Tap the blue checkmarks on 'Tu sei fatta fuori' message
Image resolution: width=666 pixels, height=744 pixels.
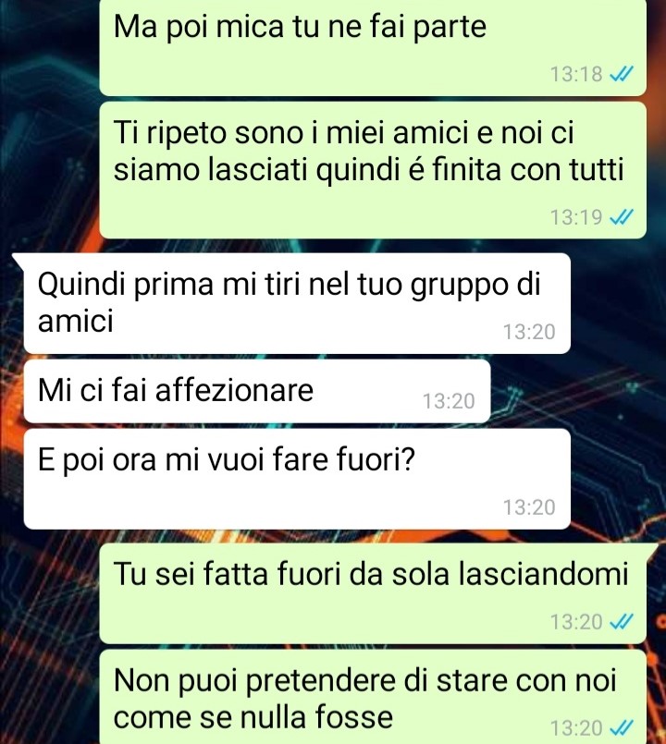pyautogui.click(x=622, y=621)
